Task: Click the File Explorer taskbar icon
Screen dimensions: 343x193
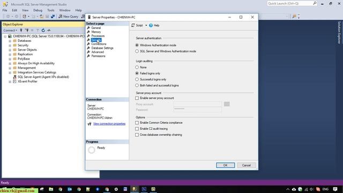Action: tap(51, 189)
